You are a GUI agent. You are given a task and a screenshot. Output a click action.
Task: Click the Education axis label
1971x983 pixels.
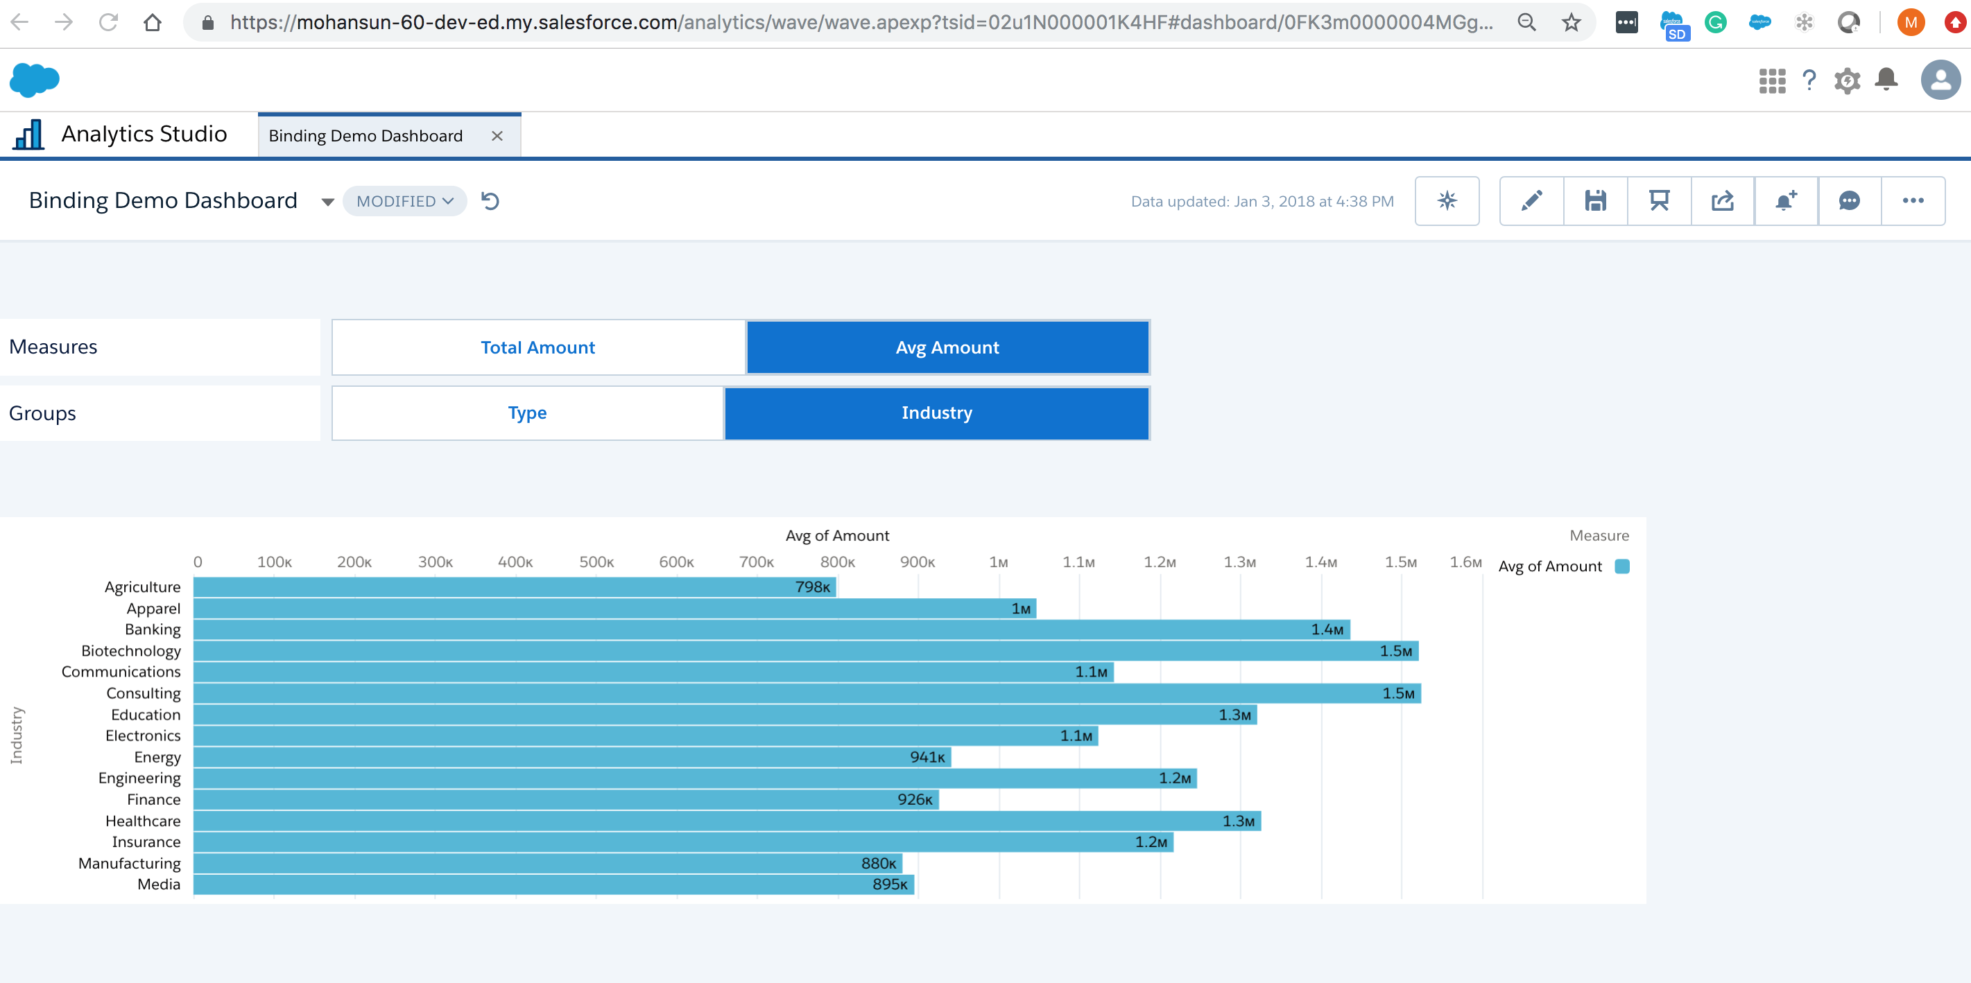(146, 715)
